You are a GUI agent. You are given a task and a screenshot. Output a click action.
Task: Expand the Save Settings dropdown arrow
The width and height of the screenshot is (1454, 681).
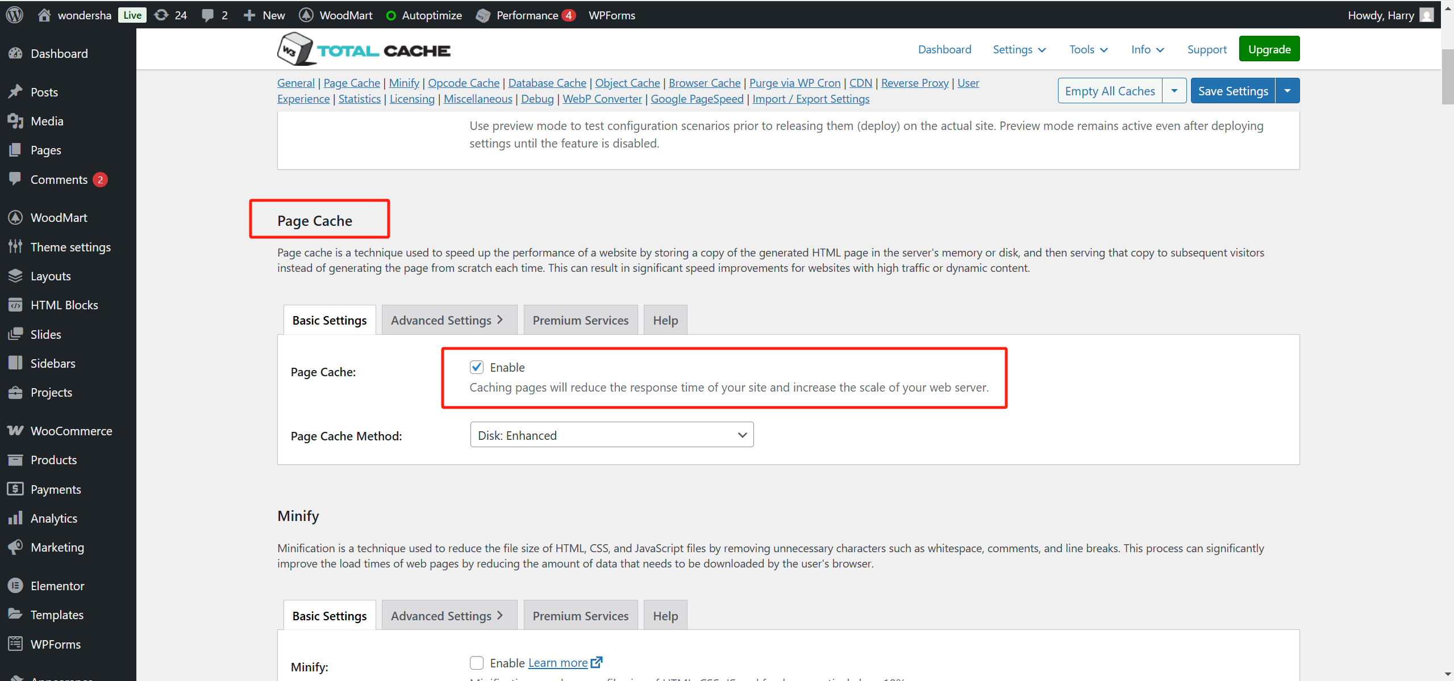pos(1288,91)
